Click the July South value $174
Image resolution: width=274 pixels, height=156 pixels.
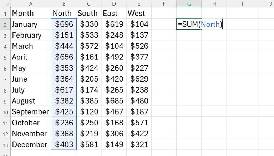(x=89, y=90)
